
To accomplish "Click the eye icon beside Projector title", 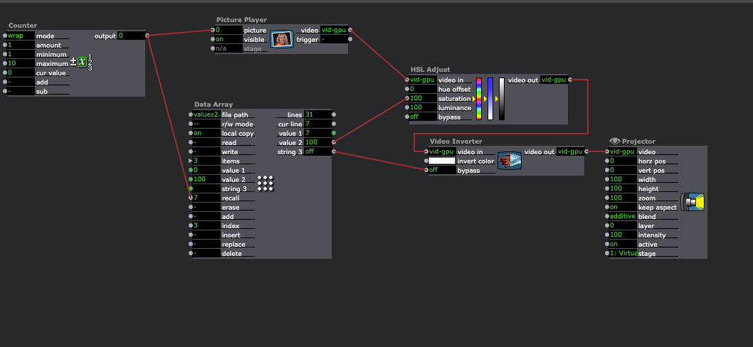I will coord(615,142).
